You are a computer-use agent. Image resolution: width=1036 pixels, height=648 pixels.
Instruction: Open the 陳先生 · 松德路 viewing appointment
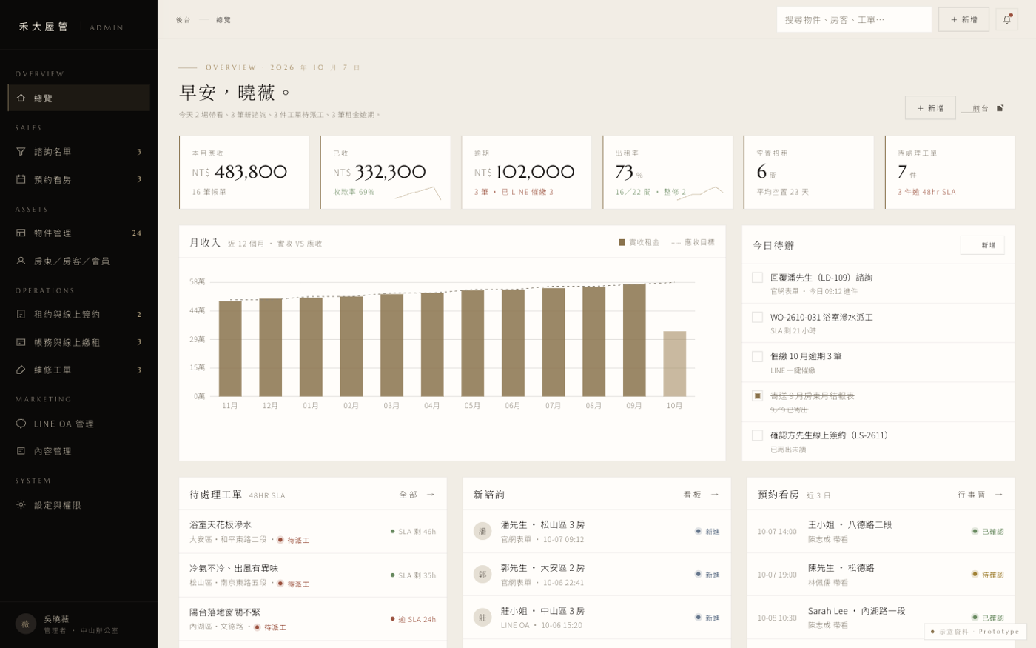(881, 574)
